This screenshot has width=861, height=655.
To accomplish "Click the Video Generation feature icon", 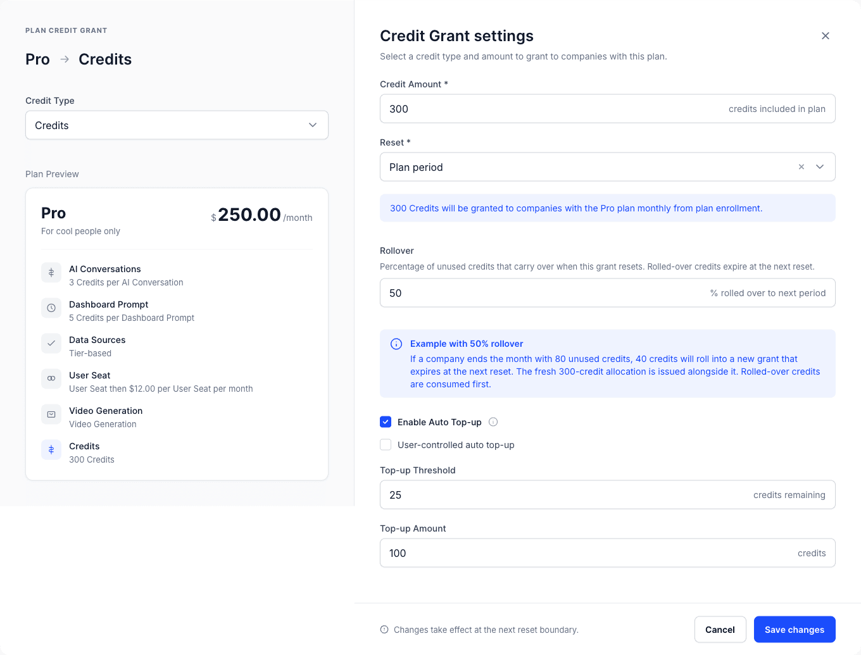I will [x=51, y=415].
